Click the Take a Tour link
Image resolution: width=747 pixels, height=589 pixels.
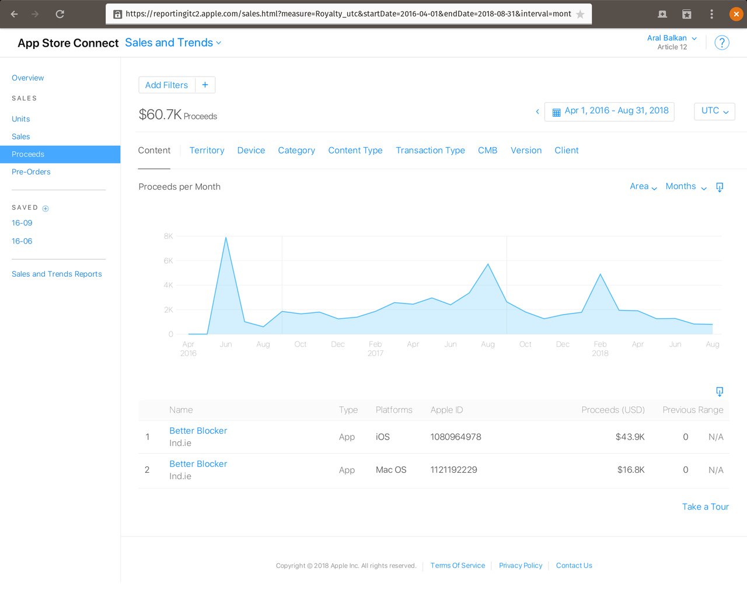pos(706,507)
